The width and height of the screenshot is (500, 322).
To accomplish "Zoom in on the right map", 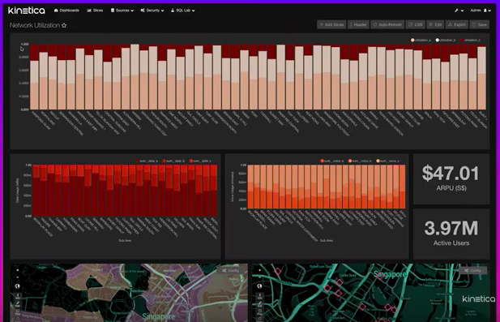I will (x=259, y=270).
